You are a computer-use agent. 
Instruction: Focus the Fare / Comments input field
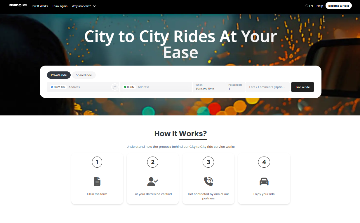(x=268, y=87)
